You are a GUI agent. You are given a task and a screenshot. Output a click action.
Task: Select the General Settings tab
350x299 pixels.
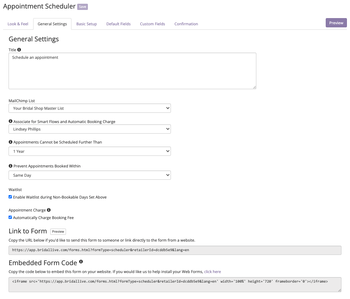click(x=52, y=24)
